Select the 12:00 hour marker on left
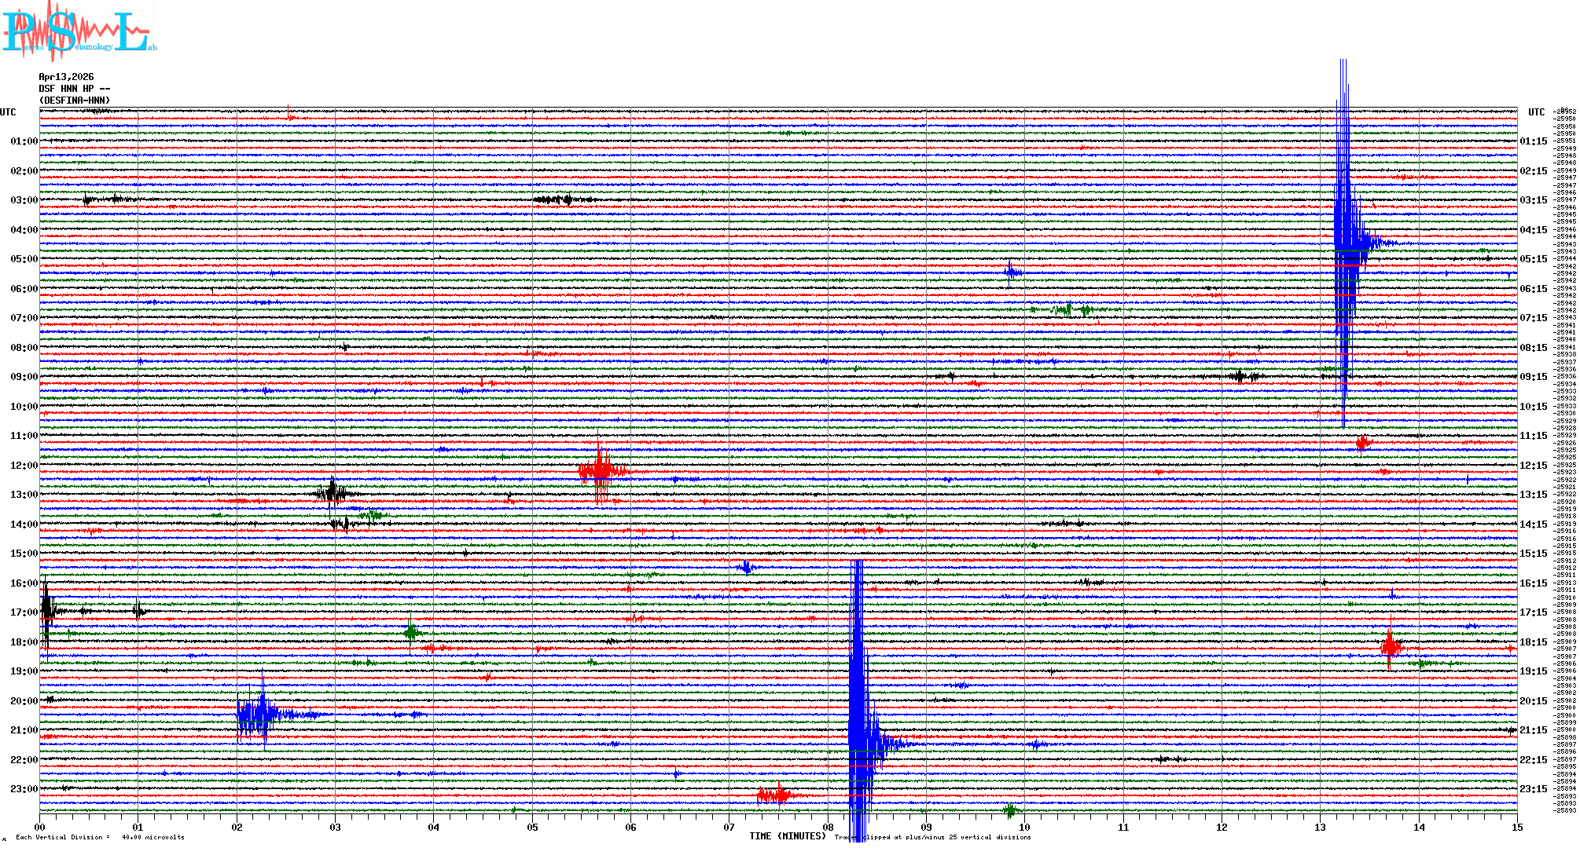This screenshot has height=848, width=1580. pos(24,466)
